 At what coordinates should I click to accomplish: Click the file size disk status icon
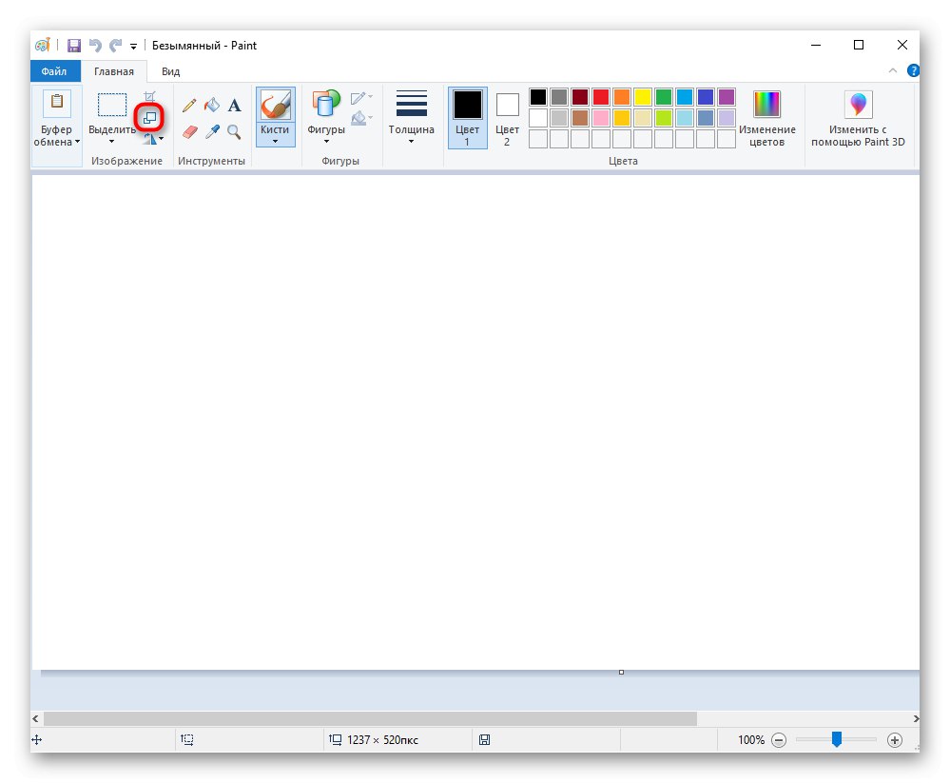[x=485, y=740]
